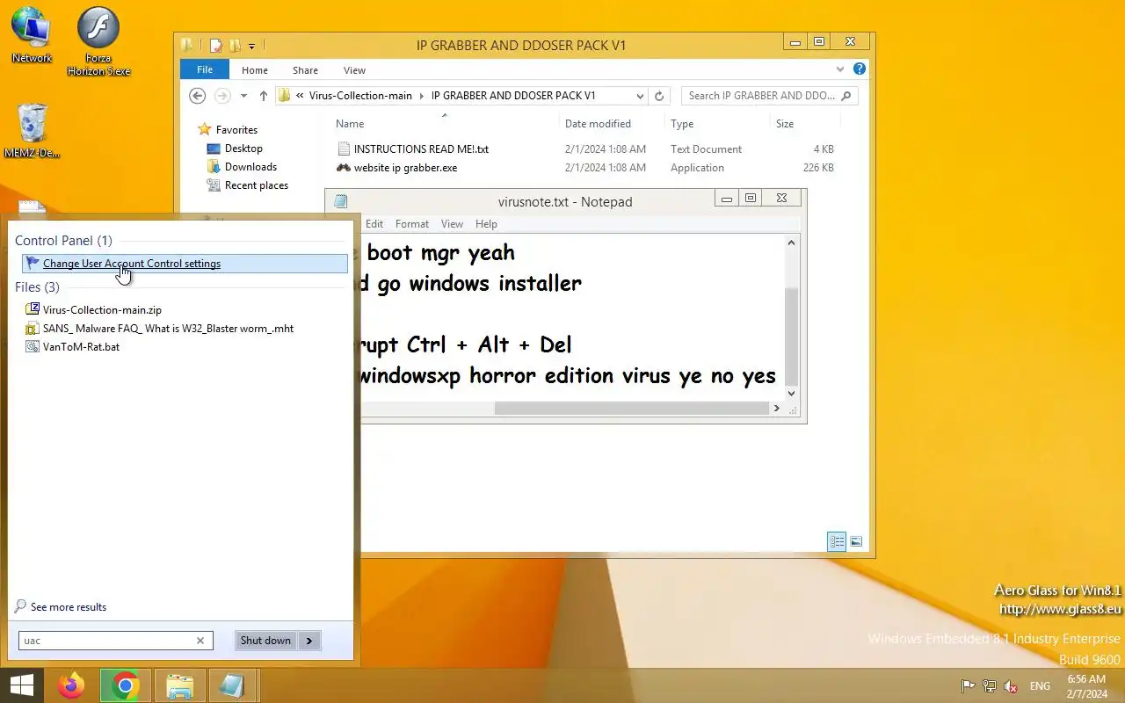Click the muted volume tray icon

click(x=1011, y=686)
